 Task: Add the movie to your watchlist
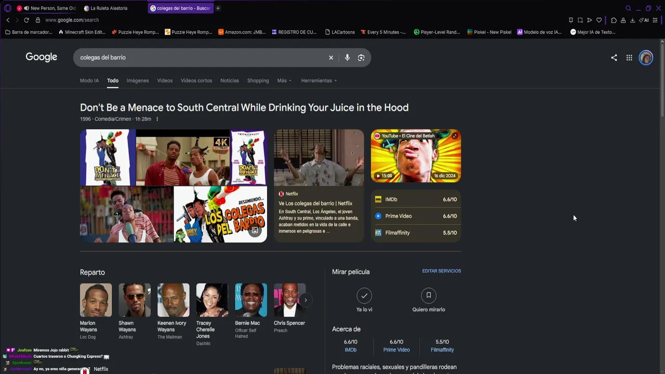click(429, 296)
